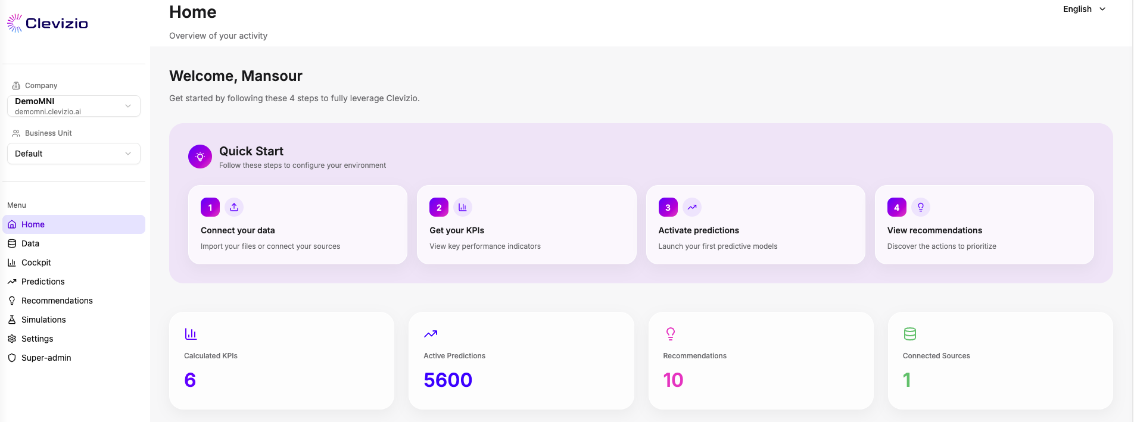Screen dimensions: 1134x422
Task: Open the Company dropdown DemoMNI
Action: tap(74, 106)
